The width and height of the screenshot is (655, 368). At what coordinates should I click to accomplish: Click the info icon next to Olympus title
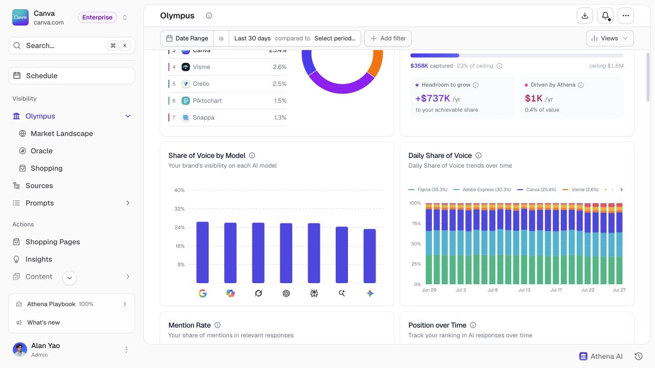(x=209, y=16)
